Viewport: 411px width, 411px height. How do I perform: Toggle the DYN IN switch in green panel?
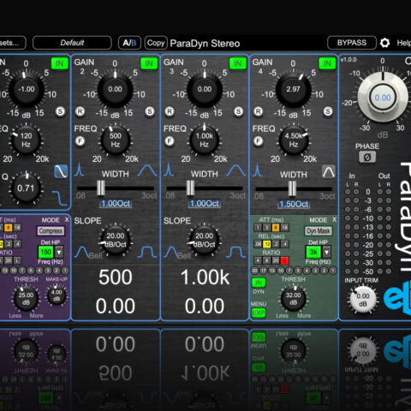tap(259, 283)
